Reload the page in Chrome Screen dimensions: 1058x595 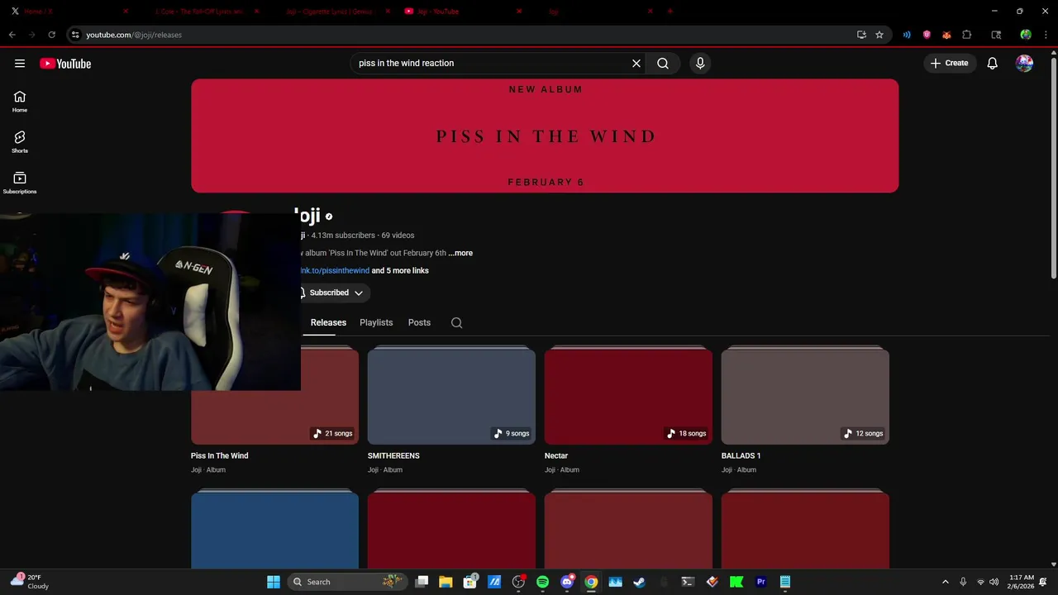coord(51,35)
